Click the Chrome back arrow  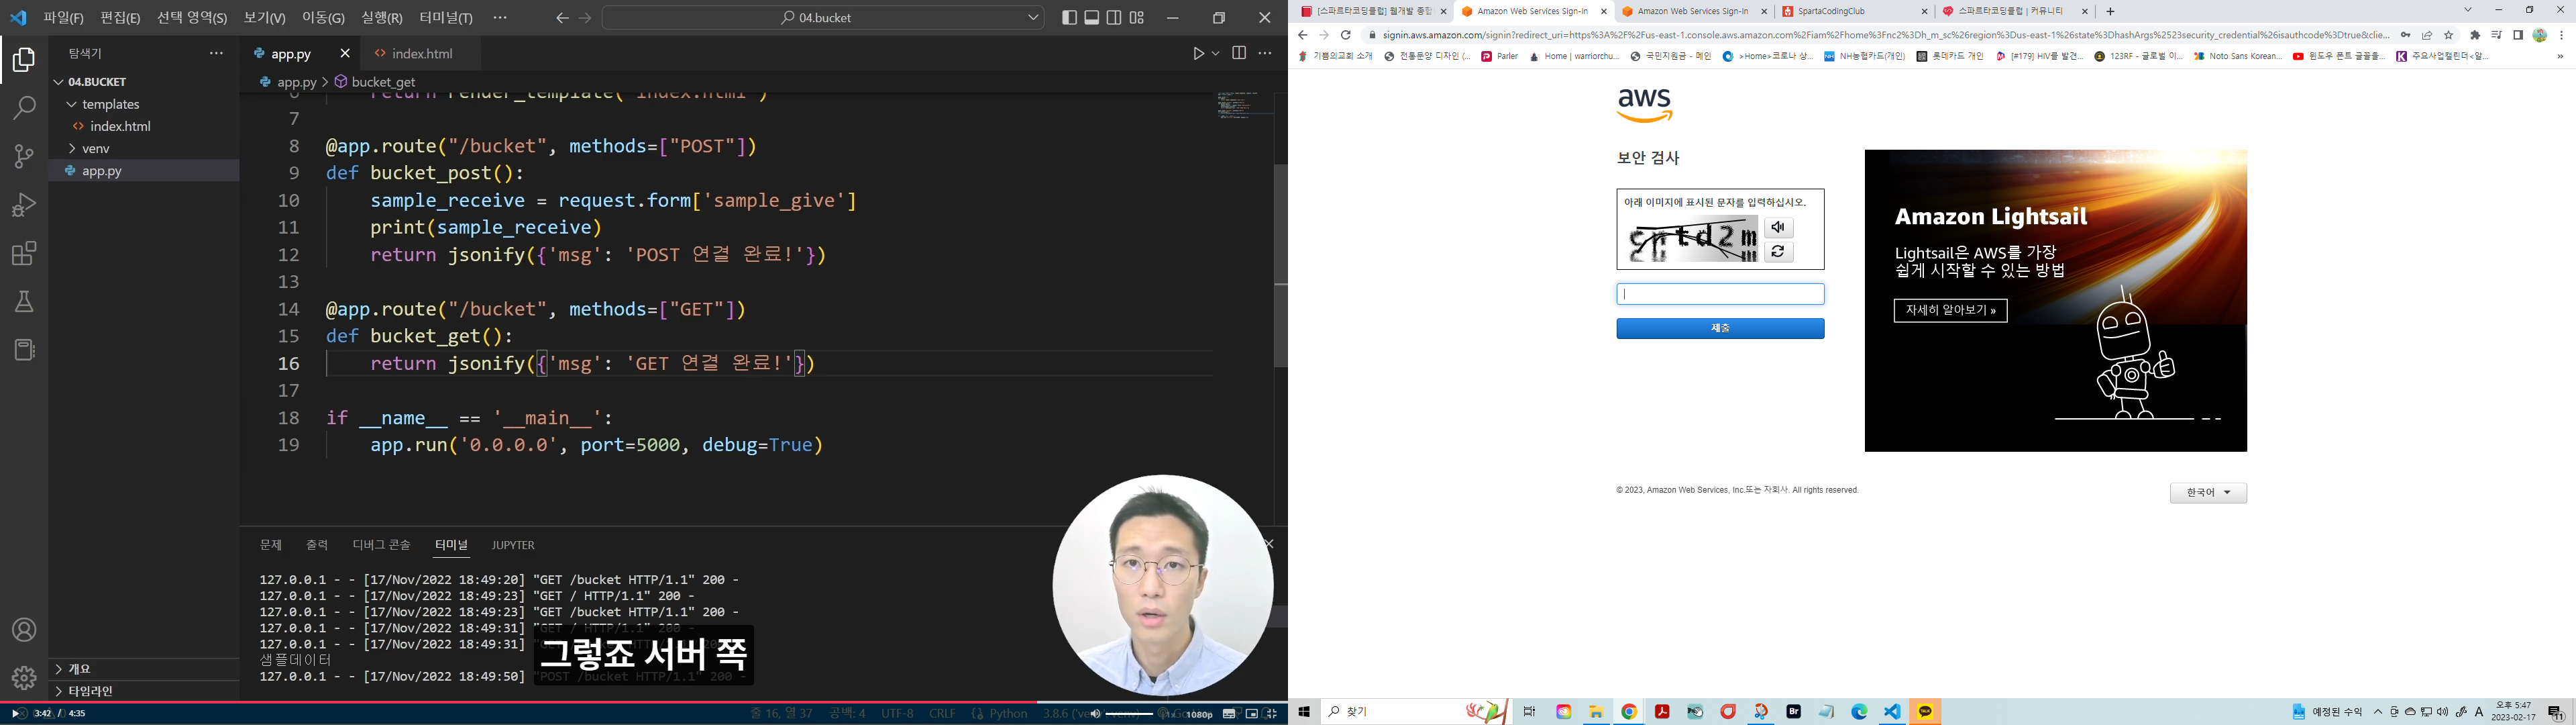pyautogui.click(x=1302, y=35)
